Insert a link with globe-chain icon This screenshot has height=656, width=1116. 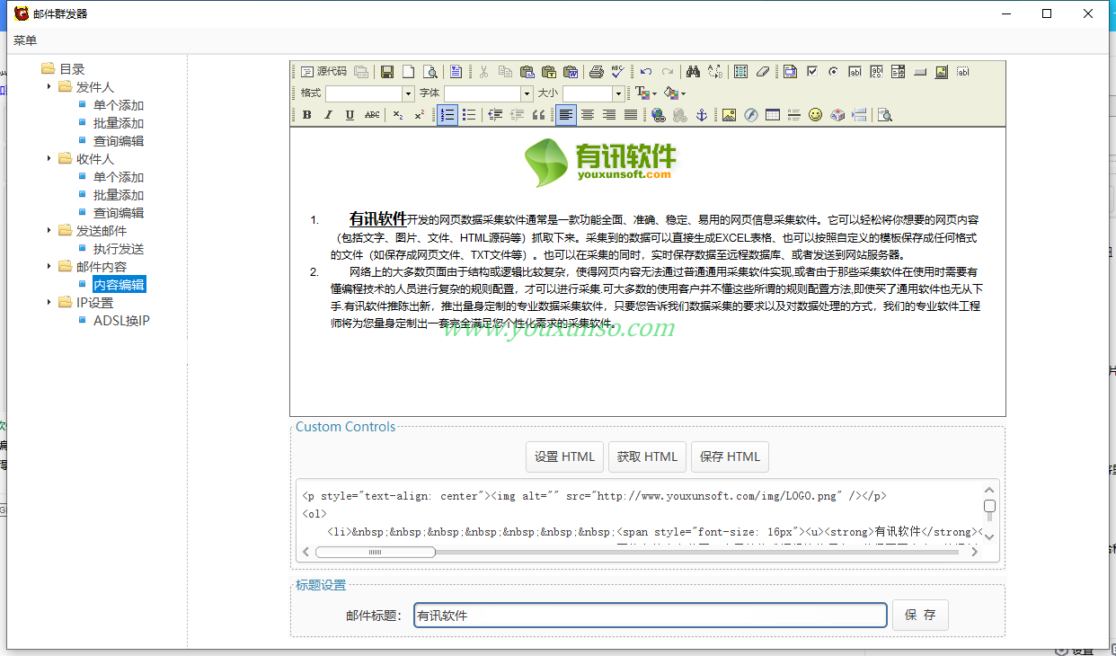(x=658, y=115)
